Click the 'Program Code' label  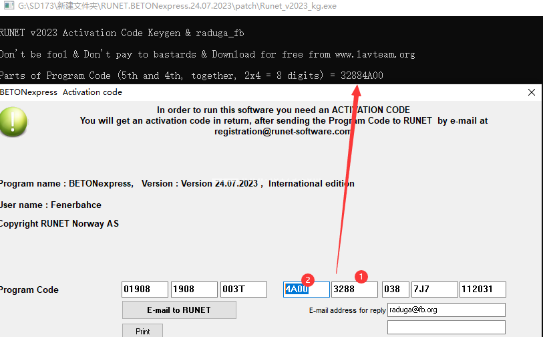(x=29, y=290)
